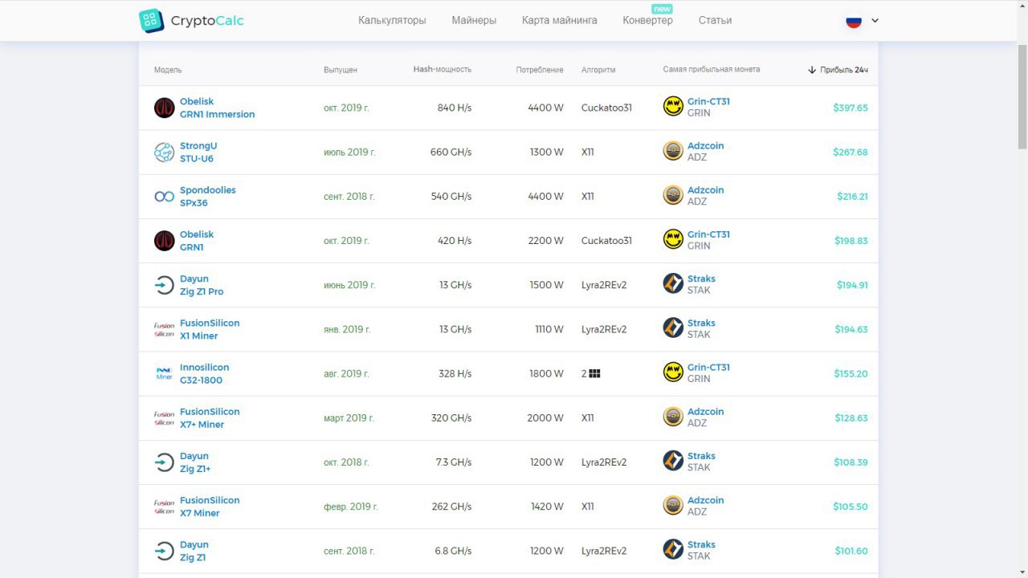1028x578 pixels.
Task: Sort by Потребление column header
Action: [x=540, y=70]
